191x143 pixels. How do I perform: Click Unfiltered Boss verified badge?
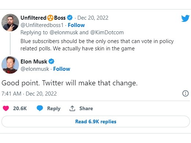(x=70, y=18)
